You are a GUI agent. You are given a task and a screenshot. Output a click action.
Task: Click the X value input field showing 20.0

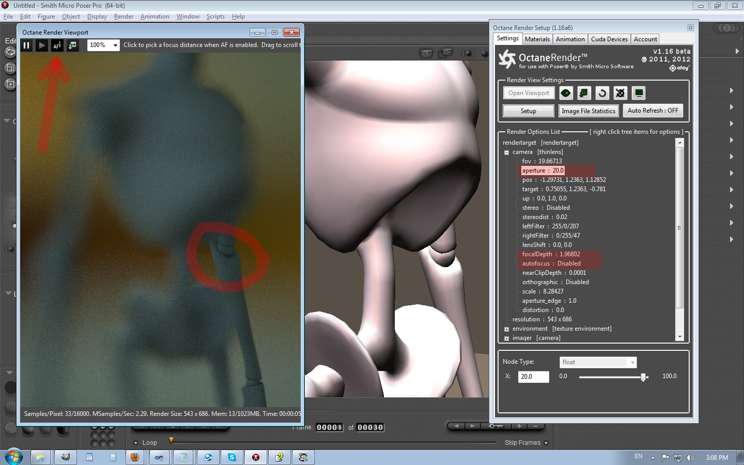[x=534, y=377]
